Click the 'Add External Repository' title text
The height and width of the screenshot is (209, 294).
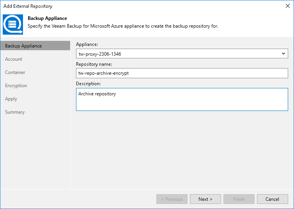[x=28, y=6]
